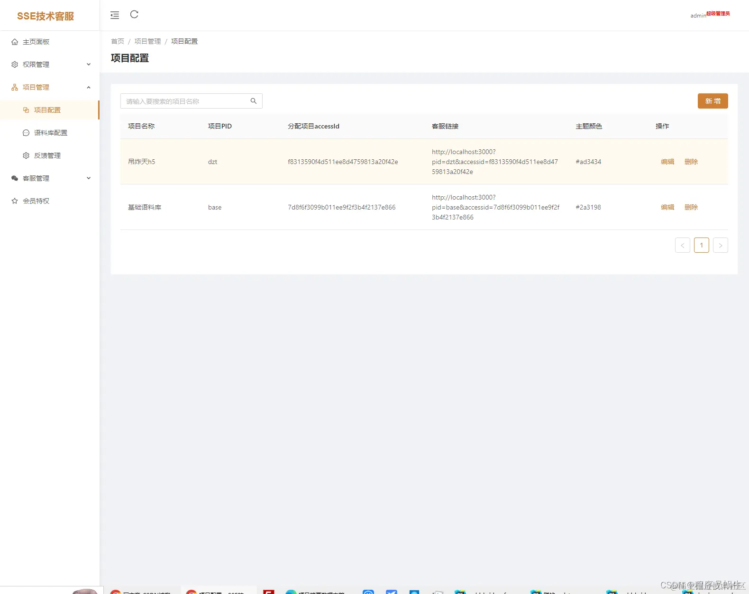This screenshot has width=749, height=594.
Task: Click the 操作 column header
Action: pyautogui.click(x=662, y=126)
